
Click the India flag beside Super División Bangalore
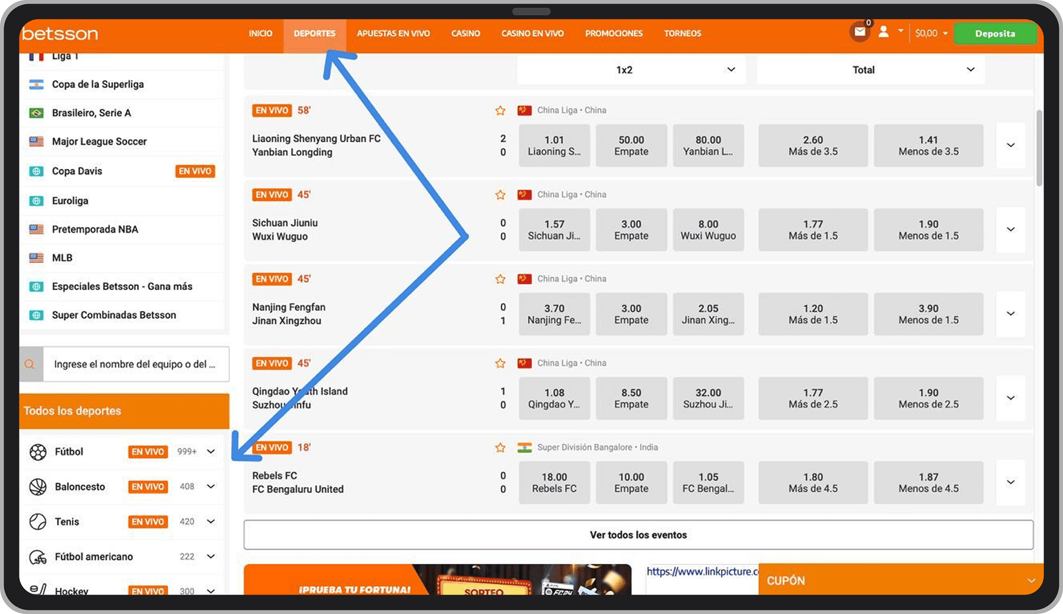524,448
